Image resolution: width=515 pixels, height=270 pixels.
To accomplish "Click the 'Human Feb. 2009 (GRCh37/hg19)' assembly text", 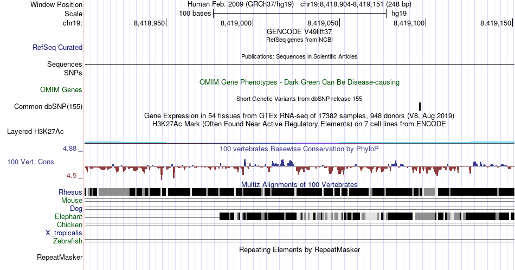I will pos(240,4).
